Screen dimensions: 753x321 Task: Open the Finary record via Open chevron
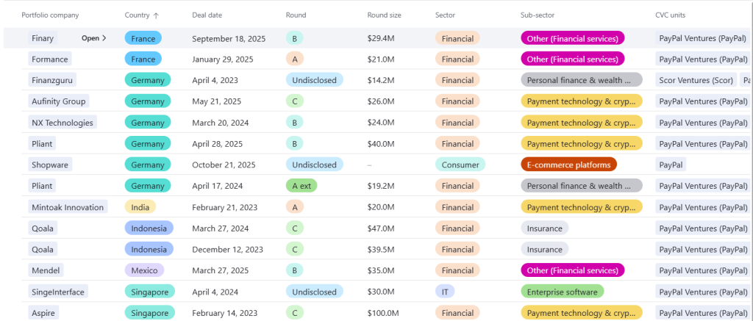(x=94, y=38)
